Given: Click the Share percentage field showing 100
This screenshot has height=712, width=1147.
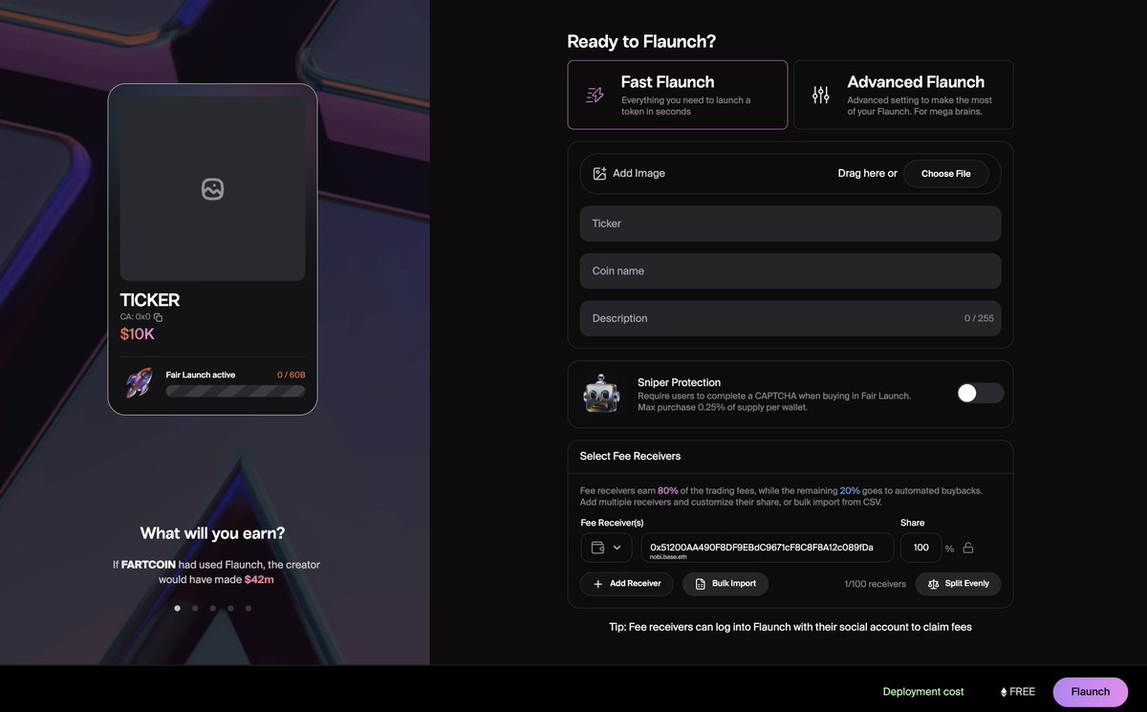Looking at the screenshot, I should pyautogui.click(x=921, y=548).
